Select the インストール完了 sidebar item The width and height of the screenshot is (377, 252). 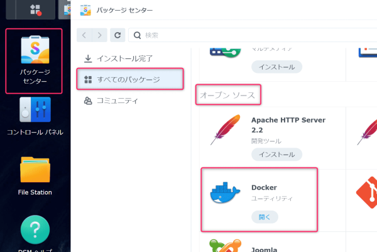[x=130, y=58]
